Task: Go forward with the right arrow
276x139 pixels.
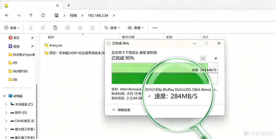Action: [19, 16]
